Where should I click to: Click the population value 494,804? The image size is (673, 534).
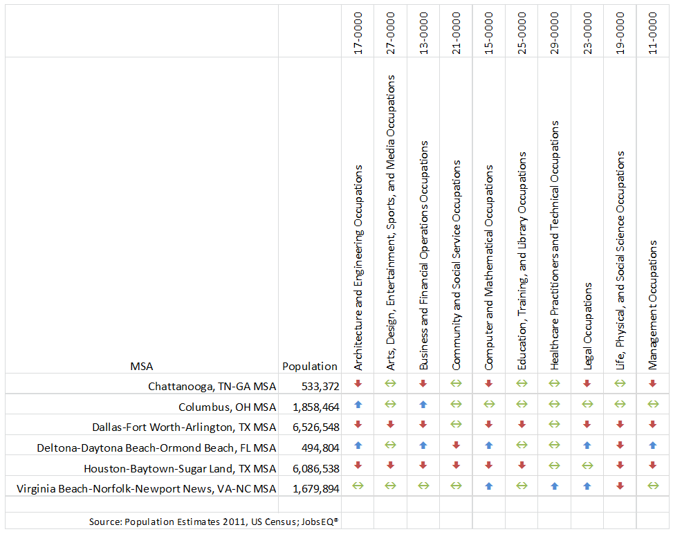[320, 448]
